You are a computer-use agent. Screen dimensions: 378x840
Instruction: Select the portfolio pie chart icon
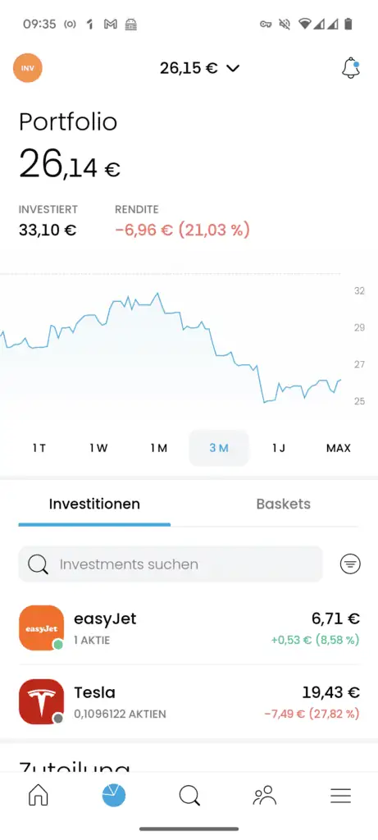(x=114, y=796)
